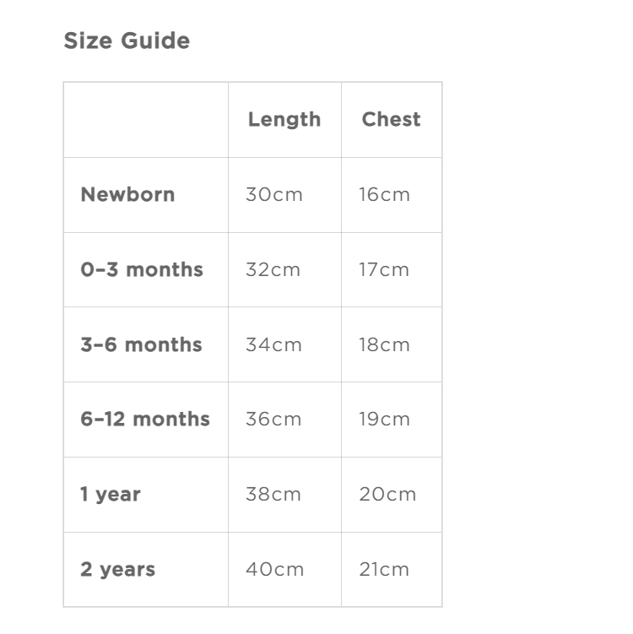633x634 pixels.
Task: Click the 1 year row label
Action: coord(111,494)
